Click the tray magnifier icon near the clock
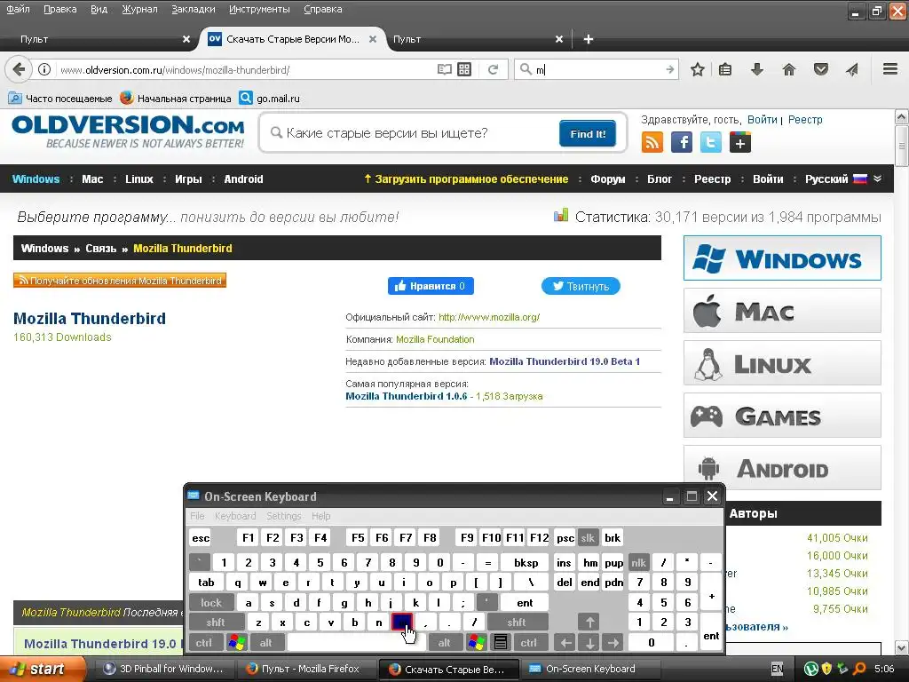This screenshot has width=909, height=682. click(x=859, y=669)
